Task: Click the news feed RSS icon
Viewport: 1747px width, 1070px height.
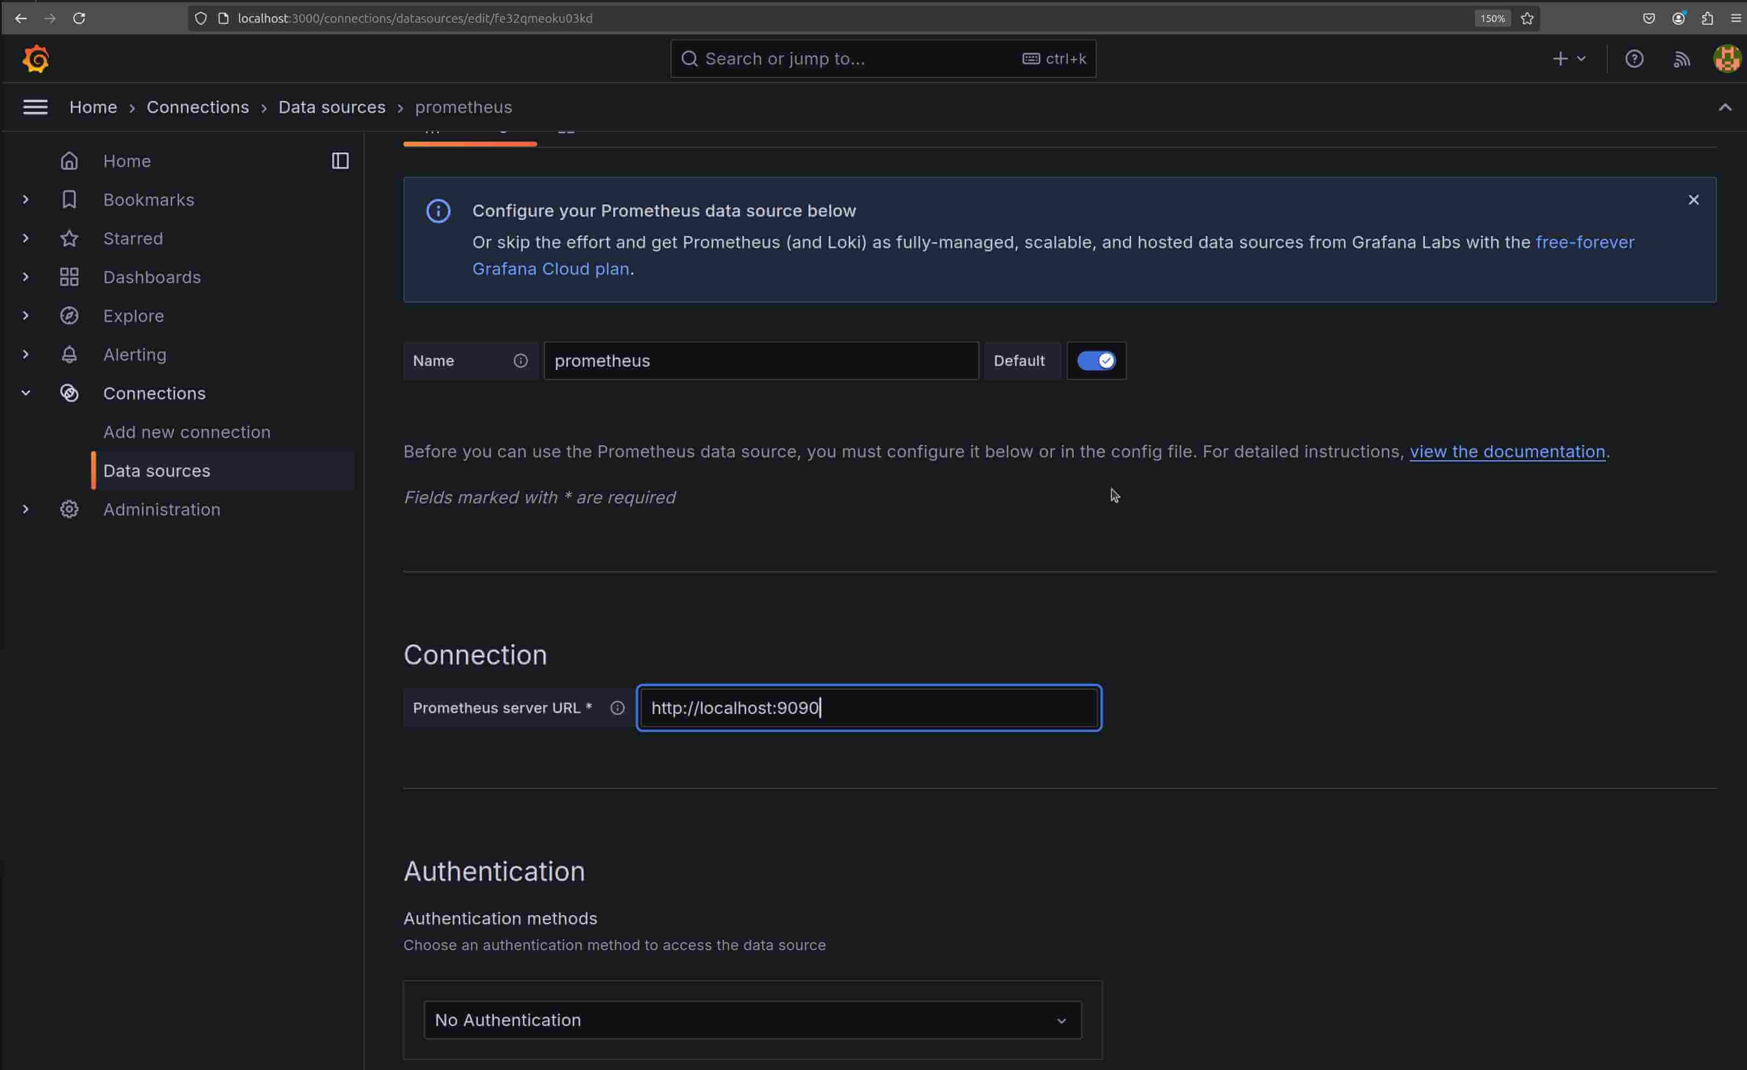Action: (x=1681, y=58)
